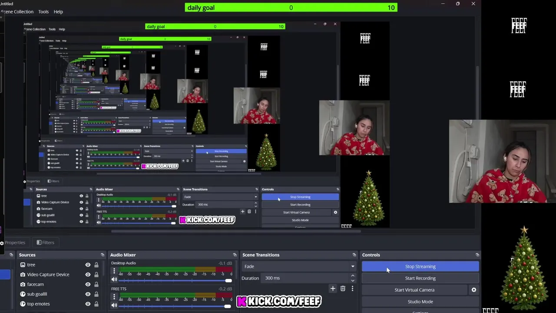This screenshot has width=556, height=313.
Task: Undock the Audio Mixer panel
Action: coord(235,255)
